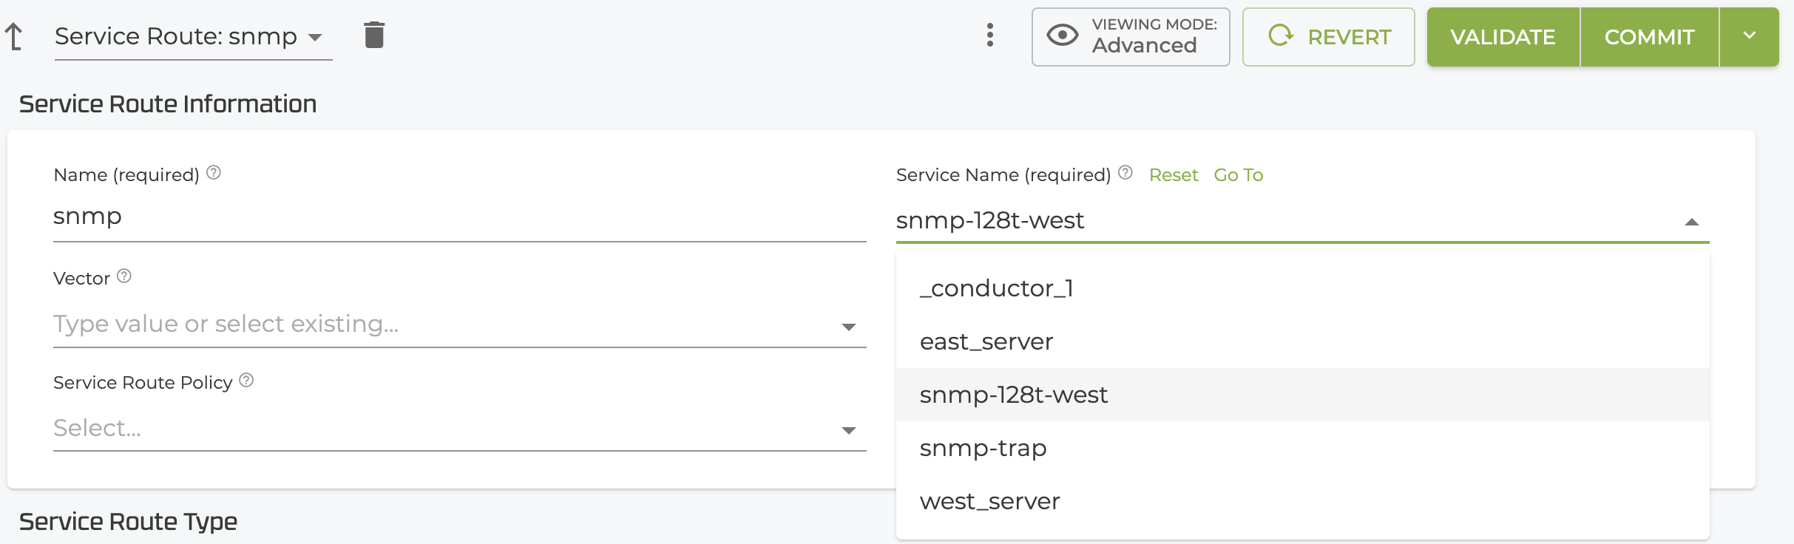Click help icon beside Service Route Policy
Viewport: 1794px width, 544px height.
click(246, 381)
